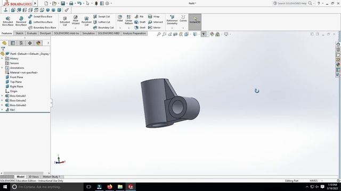The height and width of the screenshot is (191, 341).
Task: Click the Cortana search box
Action: point(47,187)
